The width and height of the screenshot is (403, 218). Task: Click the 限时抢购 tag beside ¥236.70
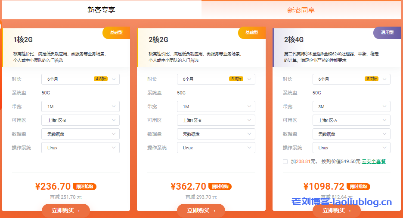(x=84, y=187)
